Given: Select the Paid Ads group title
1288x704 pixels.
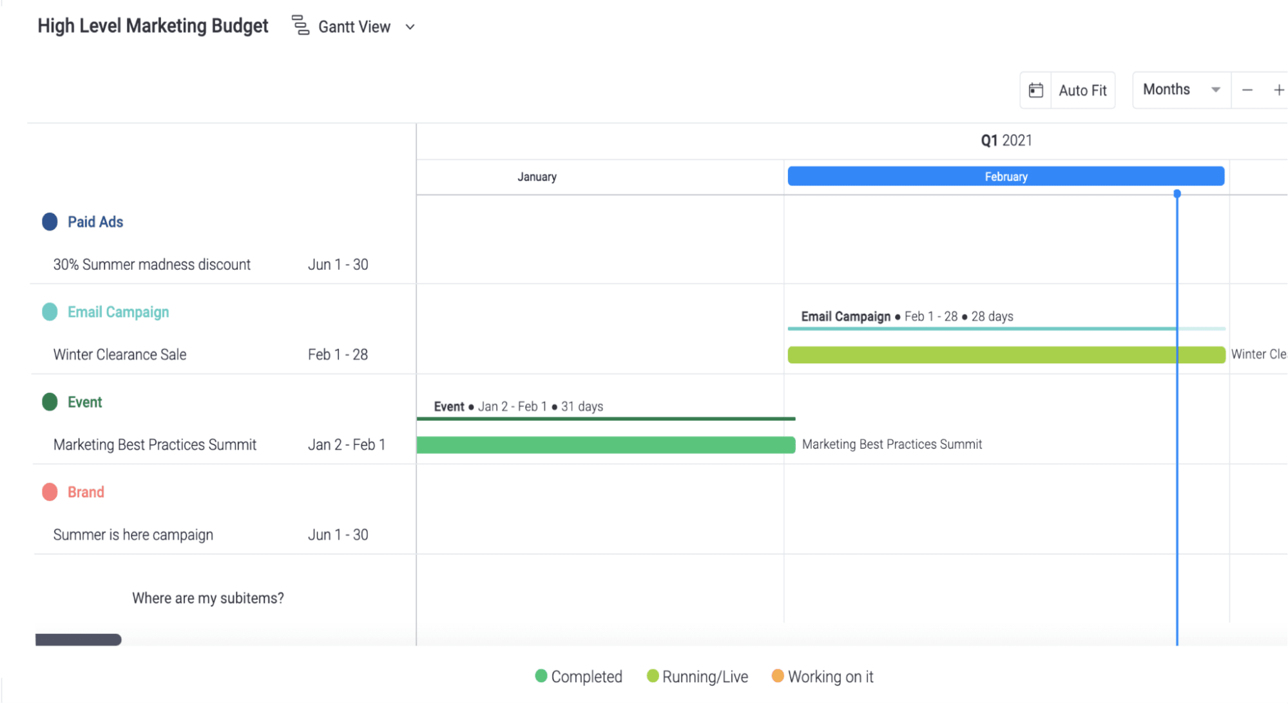Looking at the screenshot, I should pos(95,222).
